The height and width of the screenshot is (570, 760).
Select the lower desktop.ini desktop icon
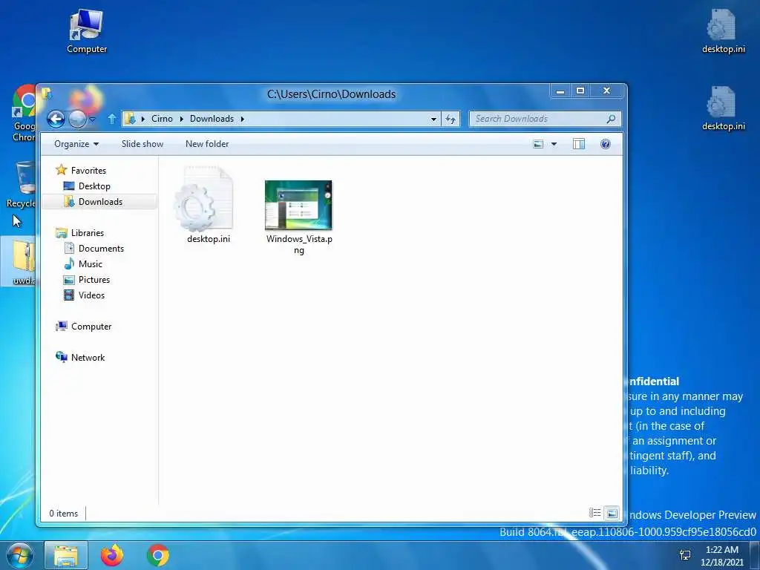(x=723, y=108)
